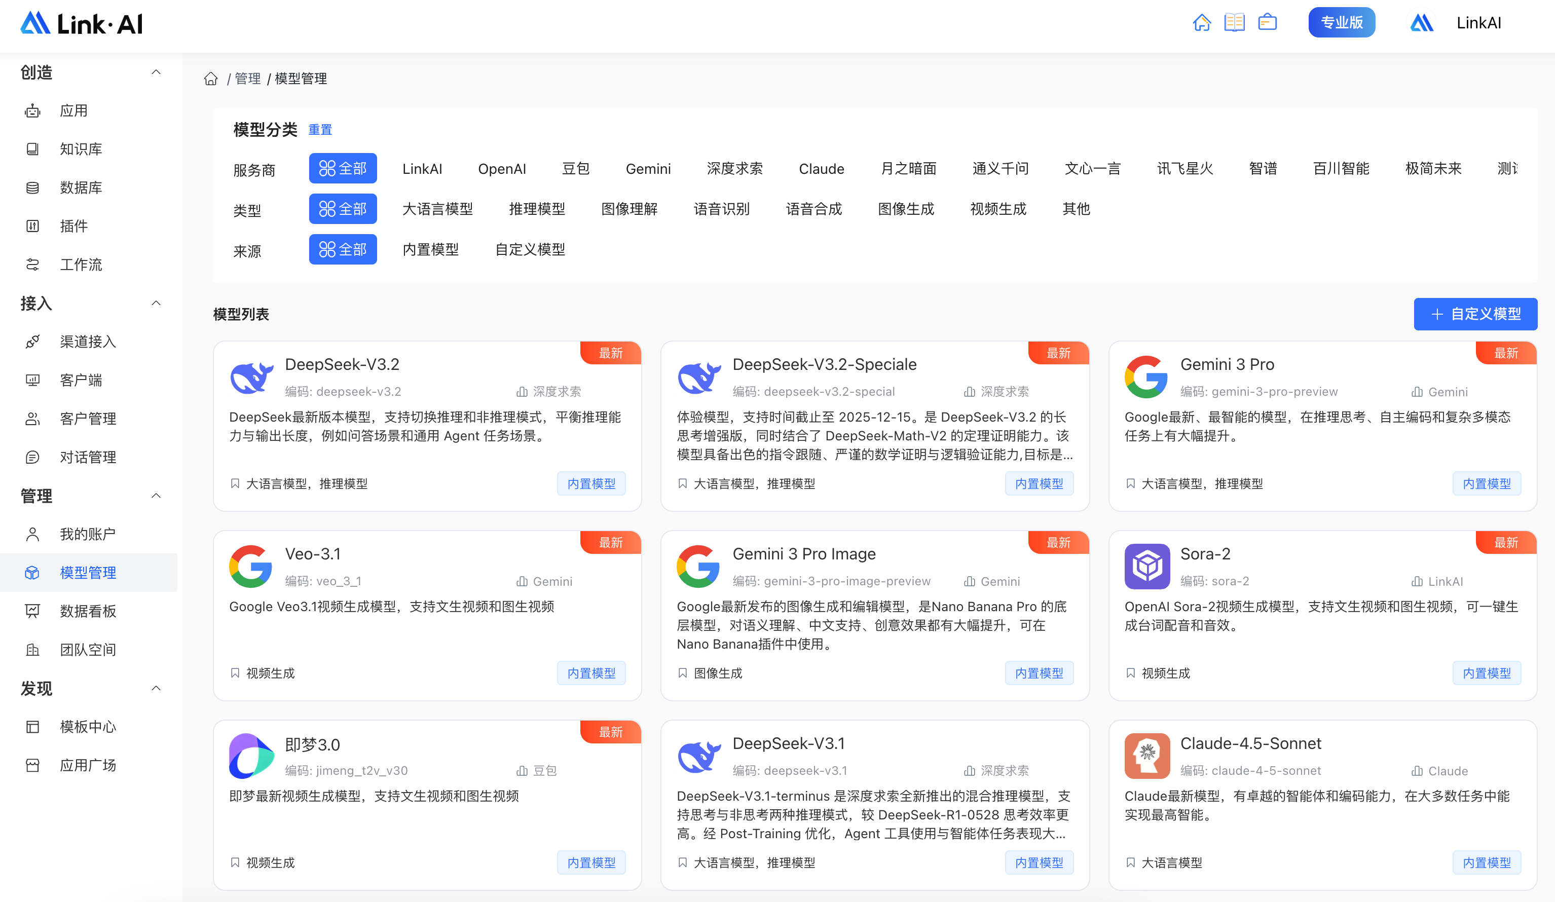This screenshot has width=1555, height=902.
Task: Click the Sora-2 model logo
Action: pyautogui.click(x=1146, y=566)
